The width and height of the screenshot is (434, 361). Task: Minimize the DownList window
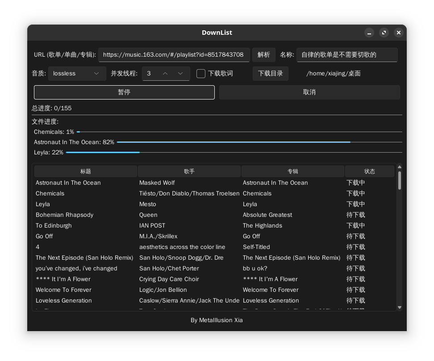pyautogui.click(x=369, y=33)
